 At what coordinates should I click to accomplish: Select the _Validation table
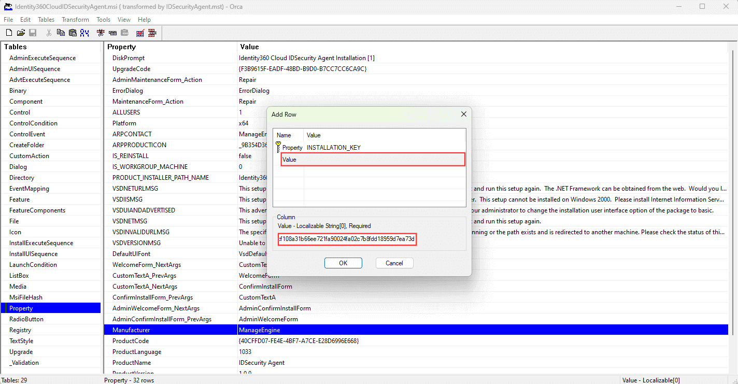click(24, 363)
